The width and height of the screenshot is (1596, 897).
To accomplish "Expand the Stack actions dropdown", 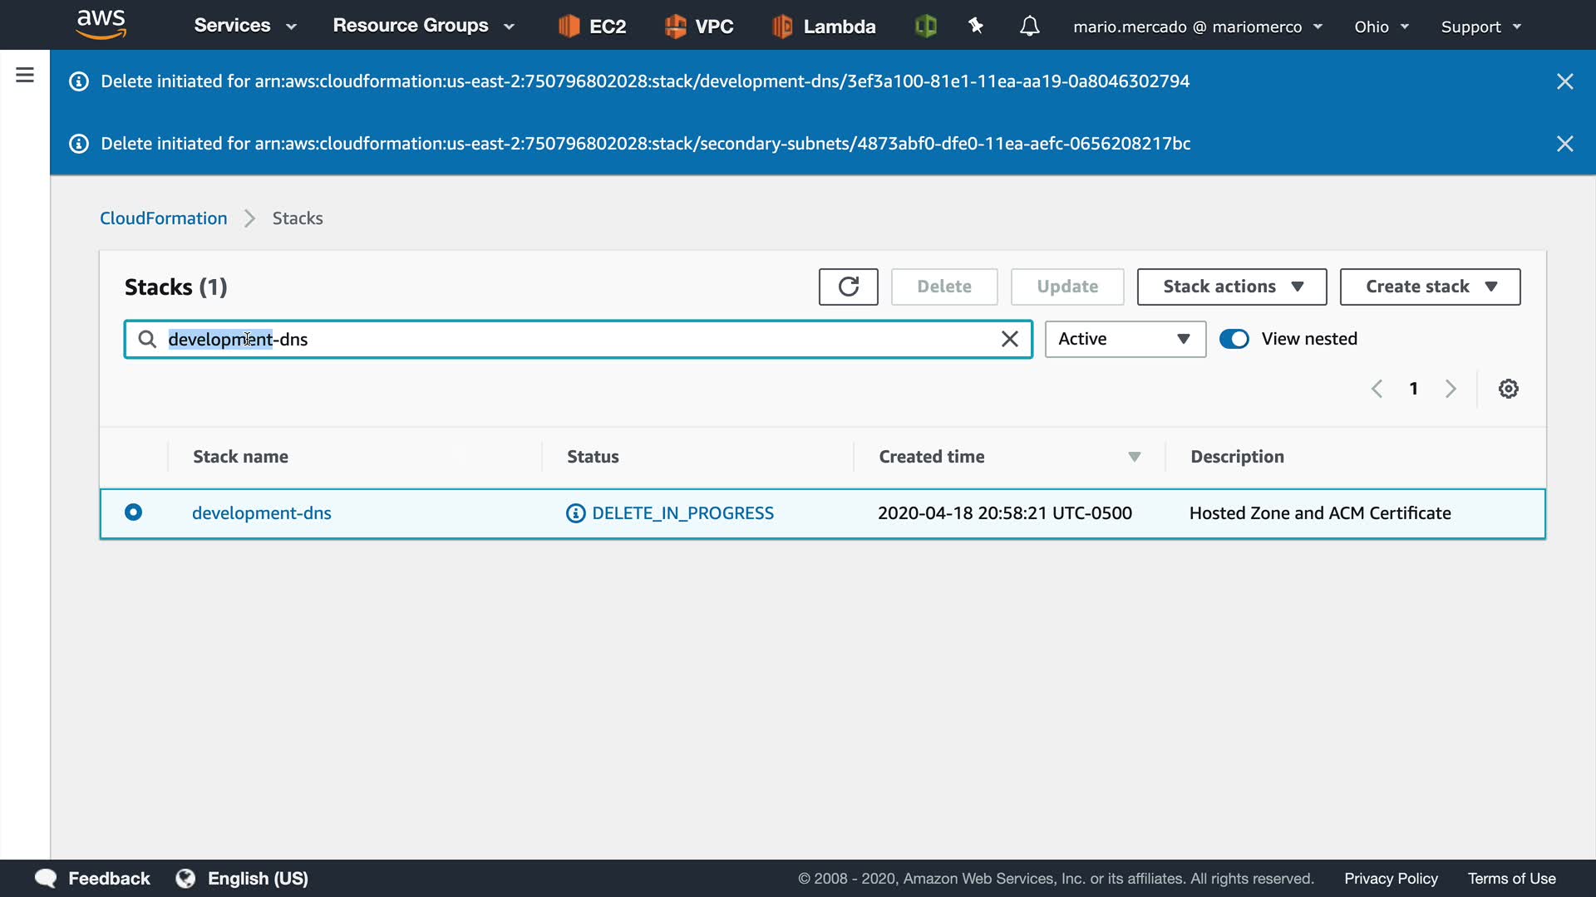I will [1231, 287].
